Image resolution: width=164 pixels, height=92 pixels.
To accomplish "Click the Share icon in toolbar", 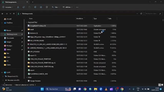I will click(41, 7).
